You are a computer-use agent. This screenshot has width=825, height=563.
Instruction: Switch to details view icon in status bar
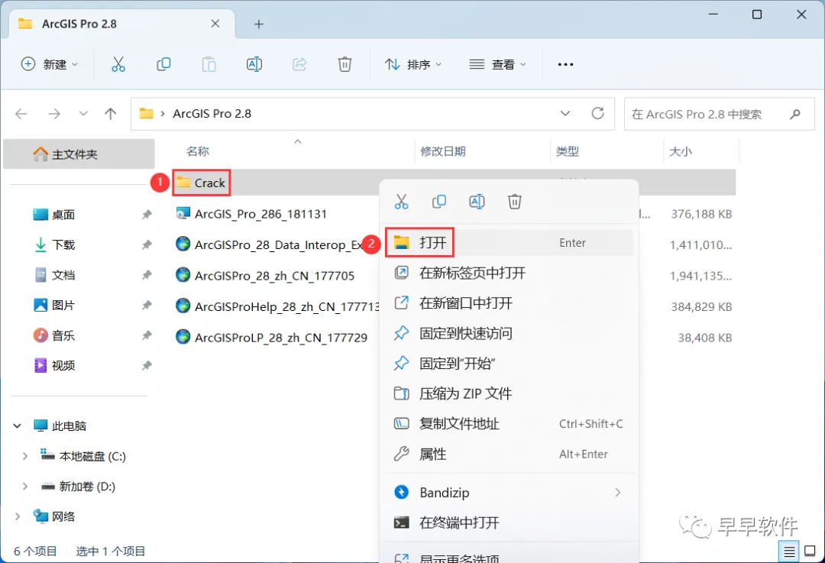pos(789,552)
